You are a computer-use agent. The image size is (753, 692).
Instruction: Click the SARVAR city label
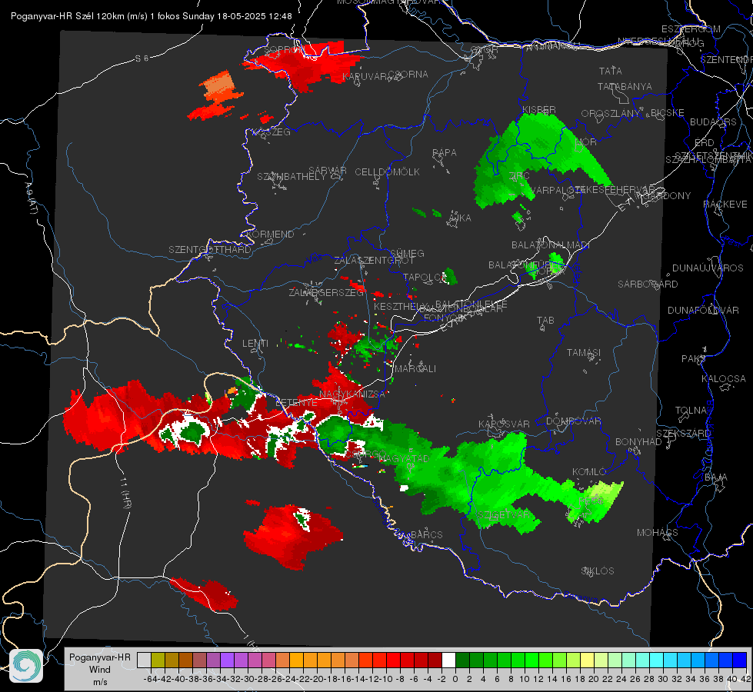click(328, 171)
